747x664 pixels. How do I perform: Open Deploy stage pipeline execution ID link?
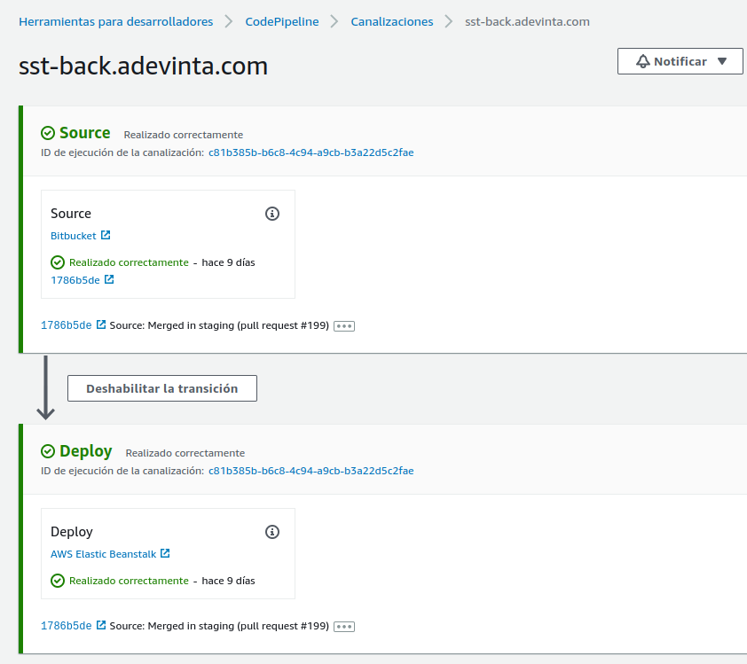[x=311, y=471]
